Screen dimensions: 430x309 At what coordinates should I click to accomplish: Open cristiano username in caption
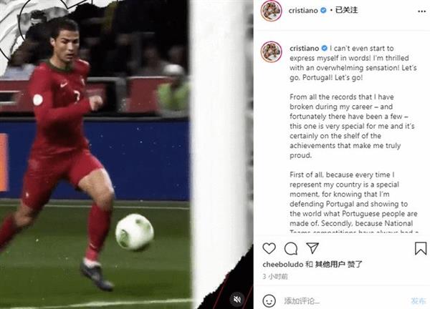click(x=304, y=48)
